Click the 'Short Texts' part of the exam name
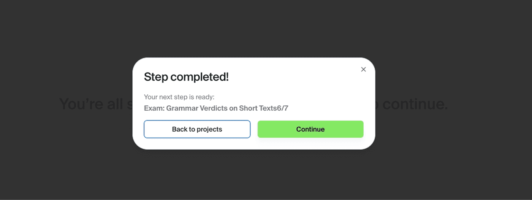This screenshot has width=532, height=200. [258, 108]
